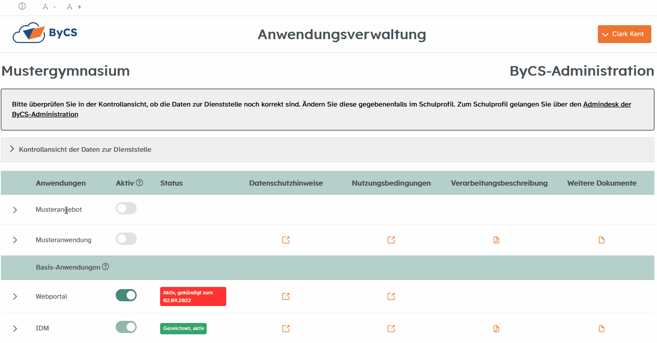Click the Verarbeitungsbeschreibung column header
Image resolution: width=657 pixels, height=343 pixels.
pos(499,183)
